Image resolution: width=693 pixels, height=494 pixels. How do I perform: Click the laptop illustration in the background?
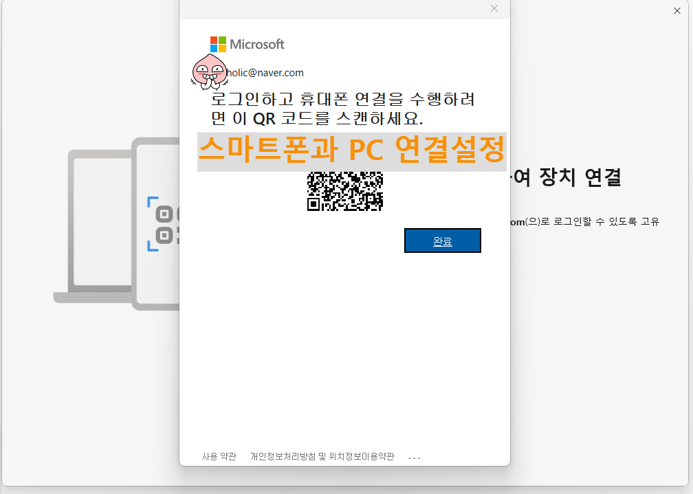[100, 220]
